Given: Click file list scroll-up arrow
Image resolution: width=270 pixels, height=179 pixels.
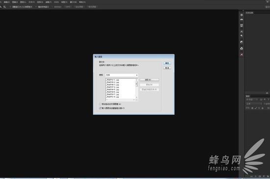Looking at the screenshot, I should [136, 80].
